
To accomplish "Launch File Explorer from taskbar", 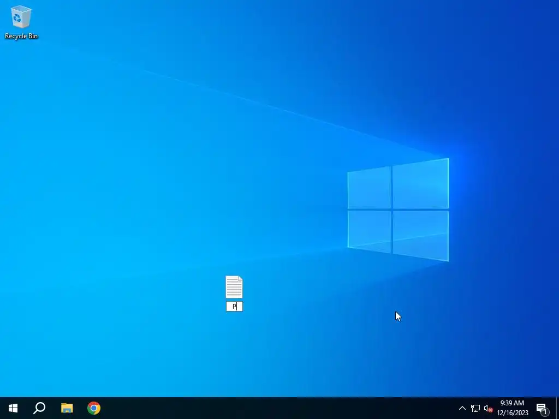I will pos(67,408).
